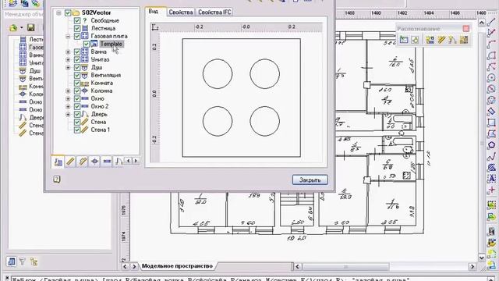Click the blue-grid icon before the wall icon in Распознавание

click(430, 40)
